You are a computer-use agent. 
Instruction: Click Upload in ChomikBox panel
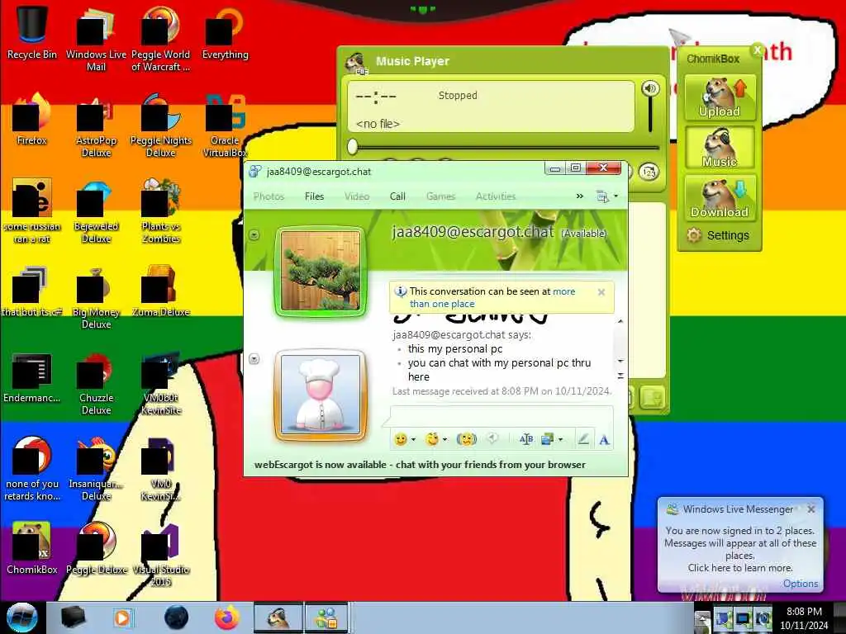coord(720,97)
